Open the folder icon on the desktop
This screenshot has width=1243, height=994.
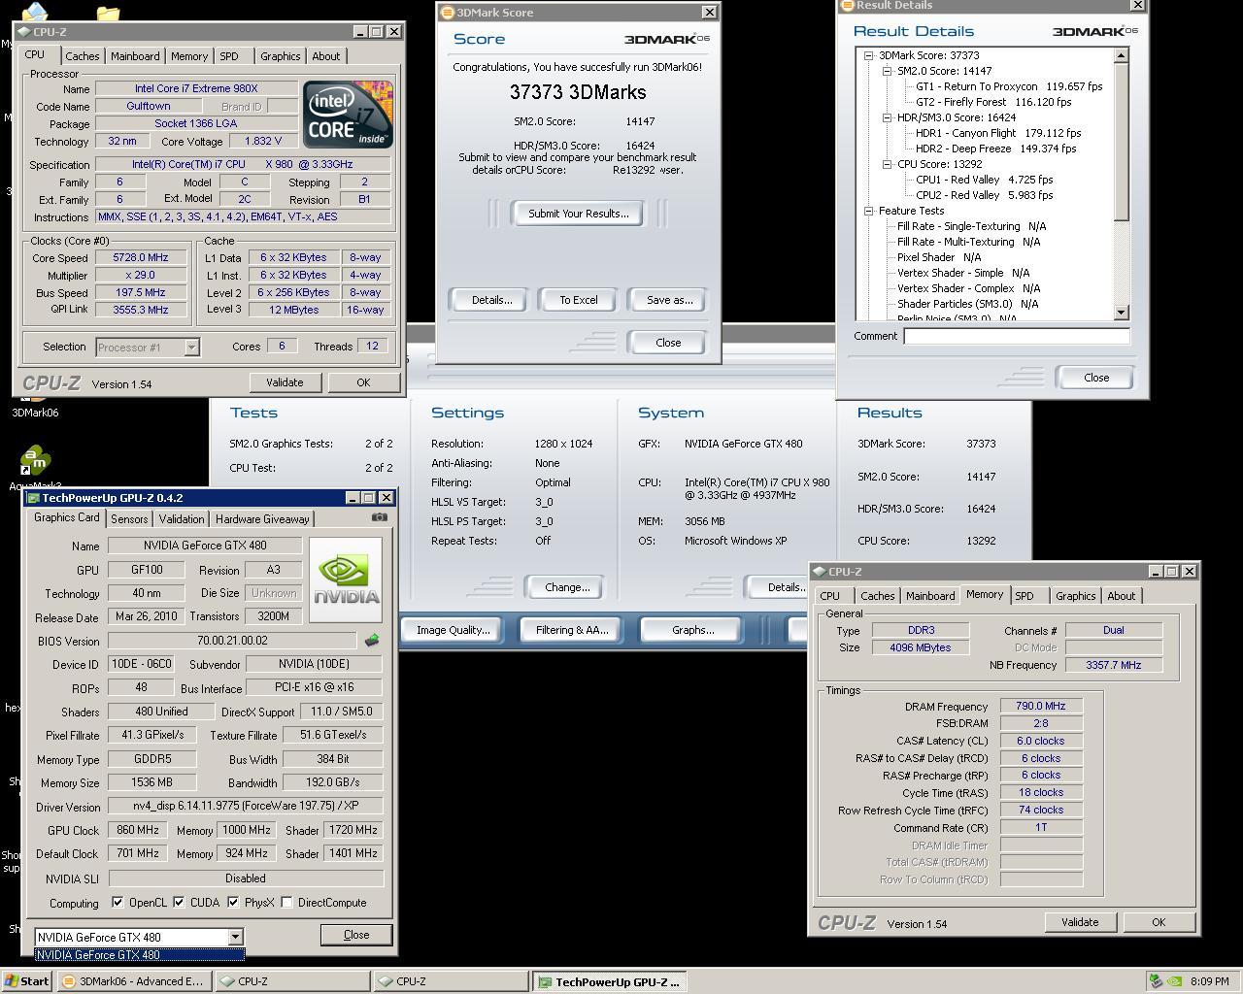(x=108, y=14)
